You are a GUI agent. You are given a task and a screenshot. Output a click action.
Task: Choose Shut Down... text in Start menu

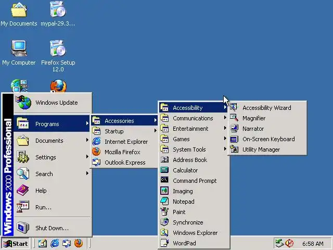point(52,228)
